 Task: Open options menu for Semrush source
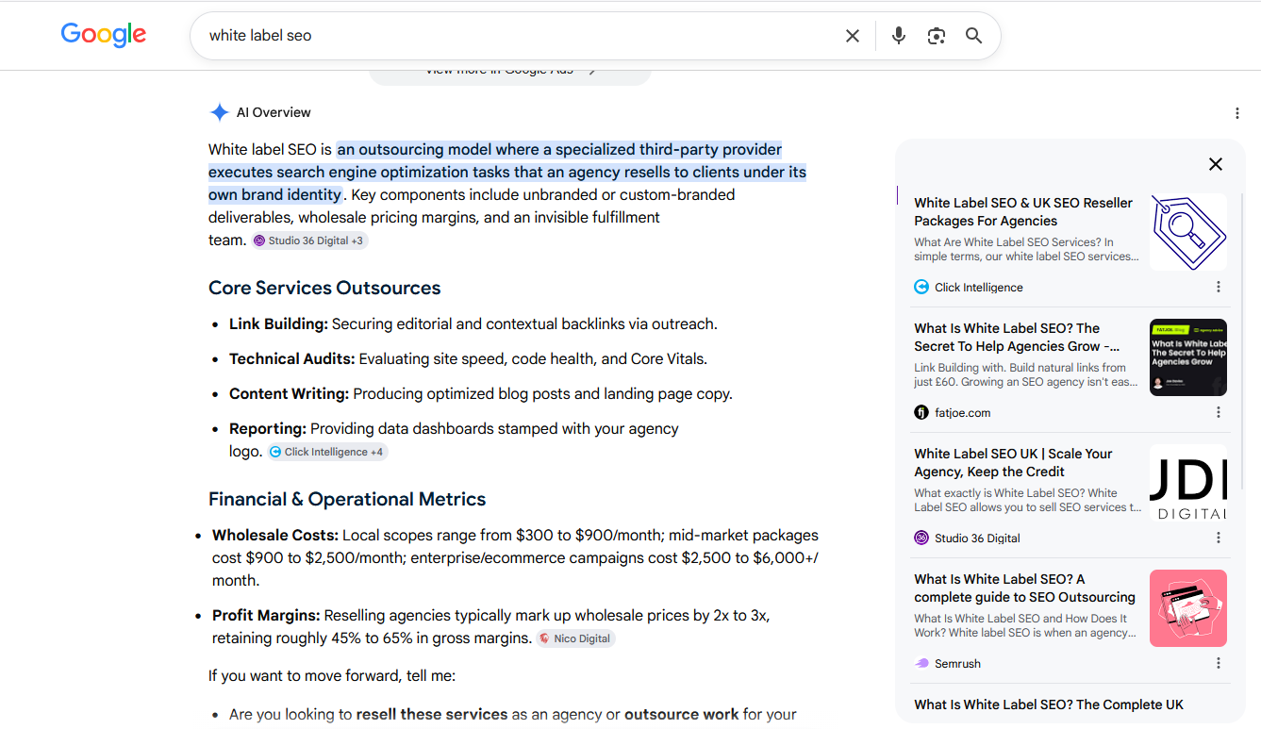1219,663
